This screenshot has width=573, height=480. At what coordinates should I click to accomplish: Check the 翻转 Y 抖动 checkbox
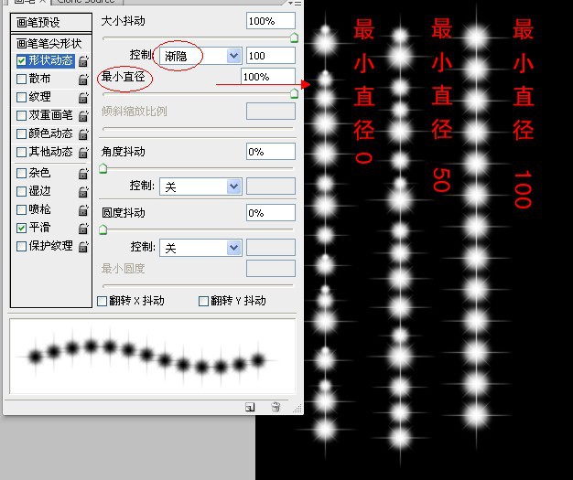203,301
